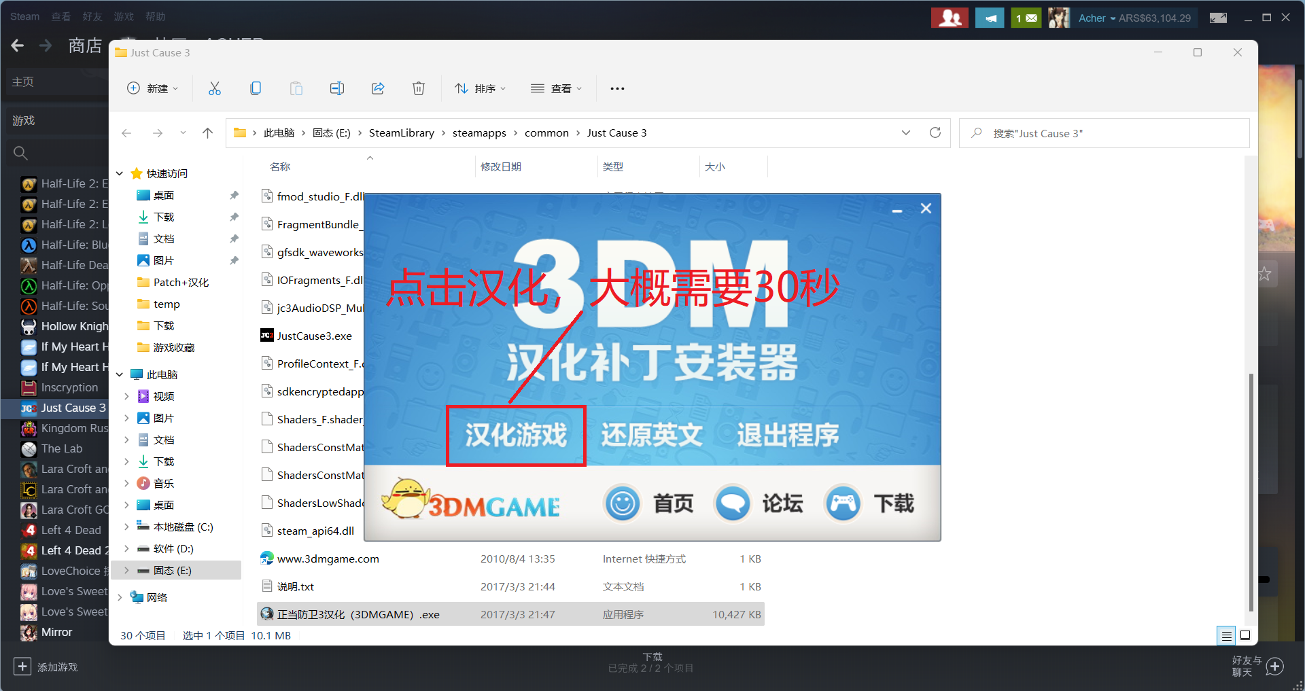Click common in the address path
This screenshot has width=1305, height=691.
coord(546,132)
